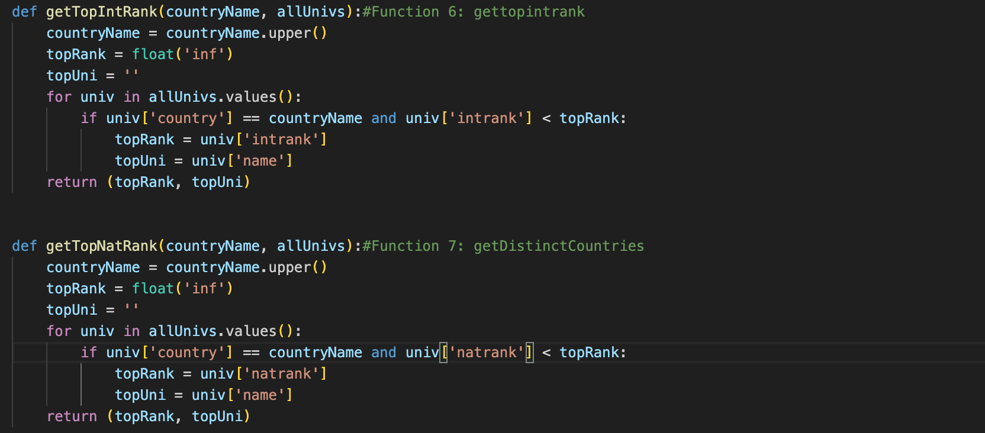Click 'topRank = univ['natrank']' line

point(221,374)
